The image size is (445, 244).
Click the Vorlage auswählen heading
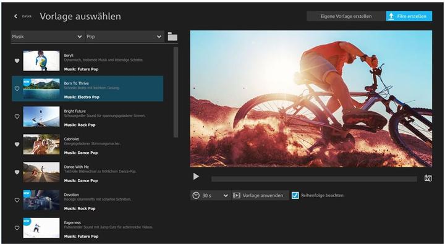[x=80, y=16]
